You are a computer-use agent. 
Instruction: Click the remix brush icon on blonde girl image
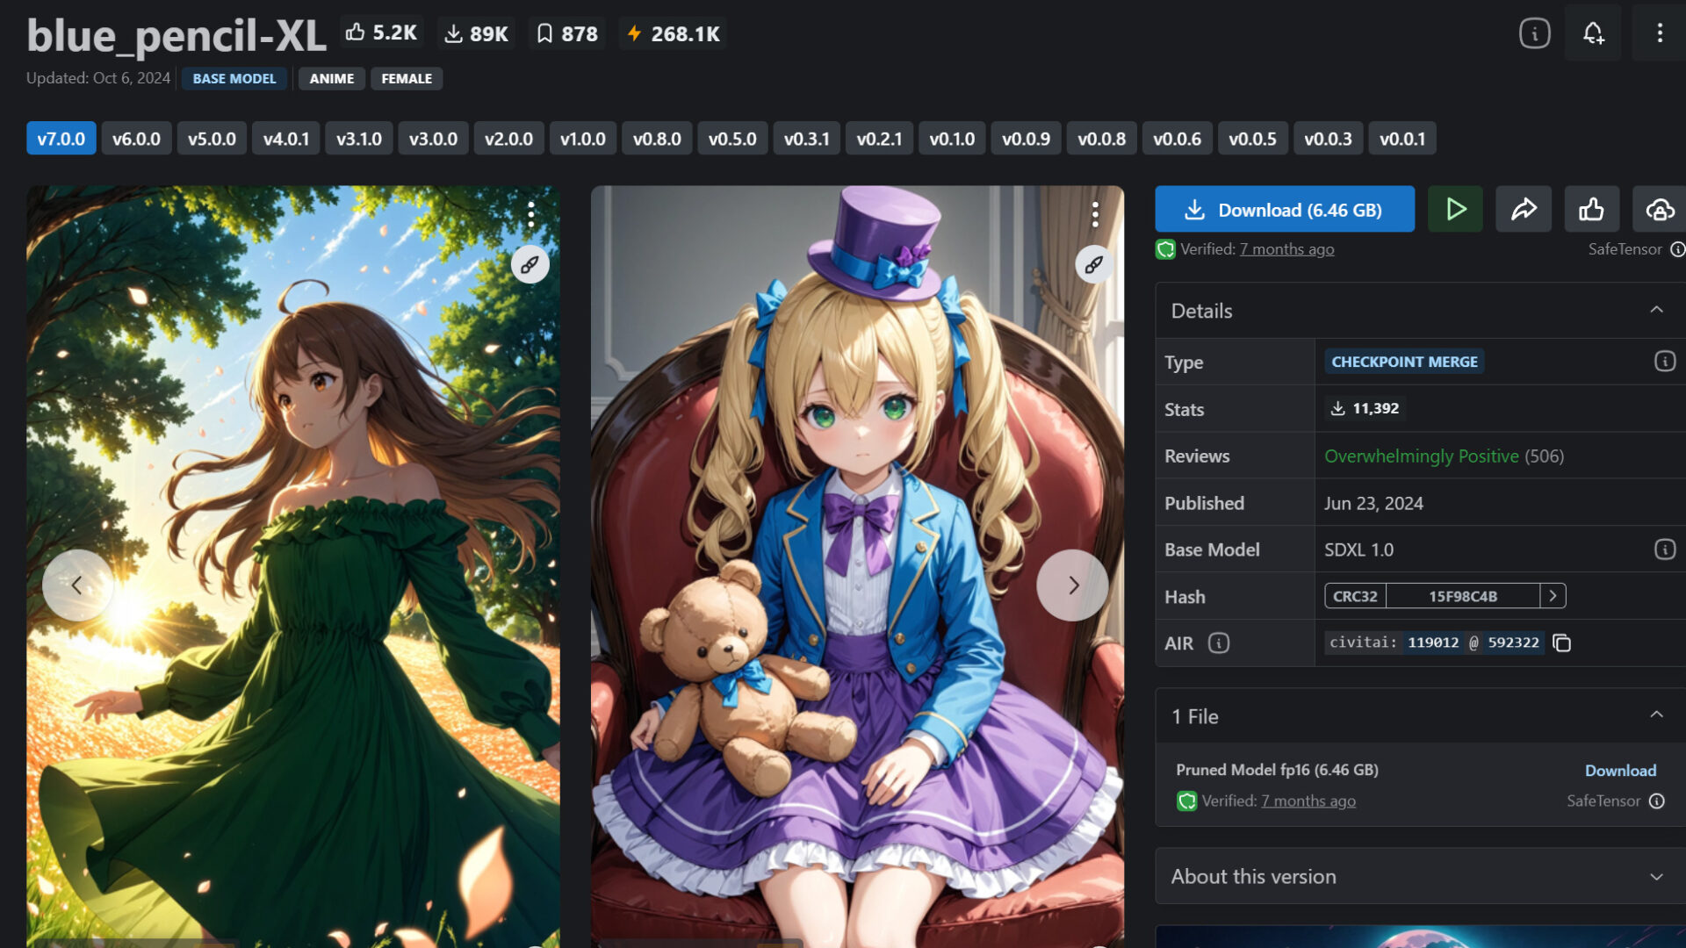[1093, 264]
